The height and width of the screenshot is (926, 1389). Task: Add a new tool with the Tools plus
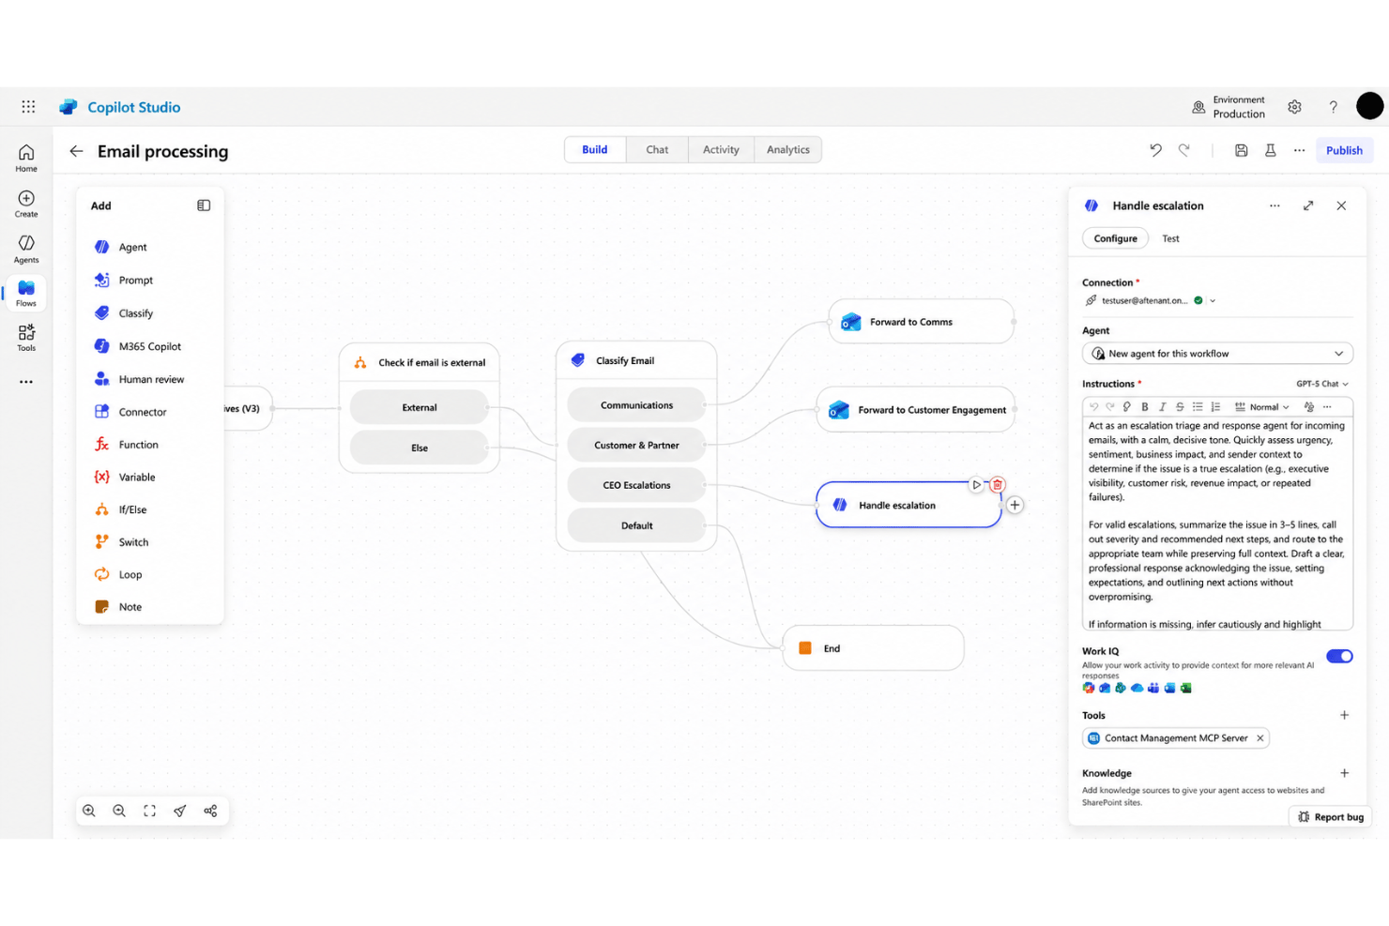coord(1344,715)
